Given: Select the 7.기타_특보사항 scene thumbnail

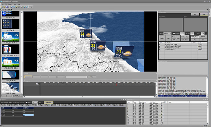Looking at the screenshot, I should pos(10,75).
